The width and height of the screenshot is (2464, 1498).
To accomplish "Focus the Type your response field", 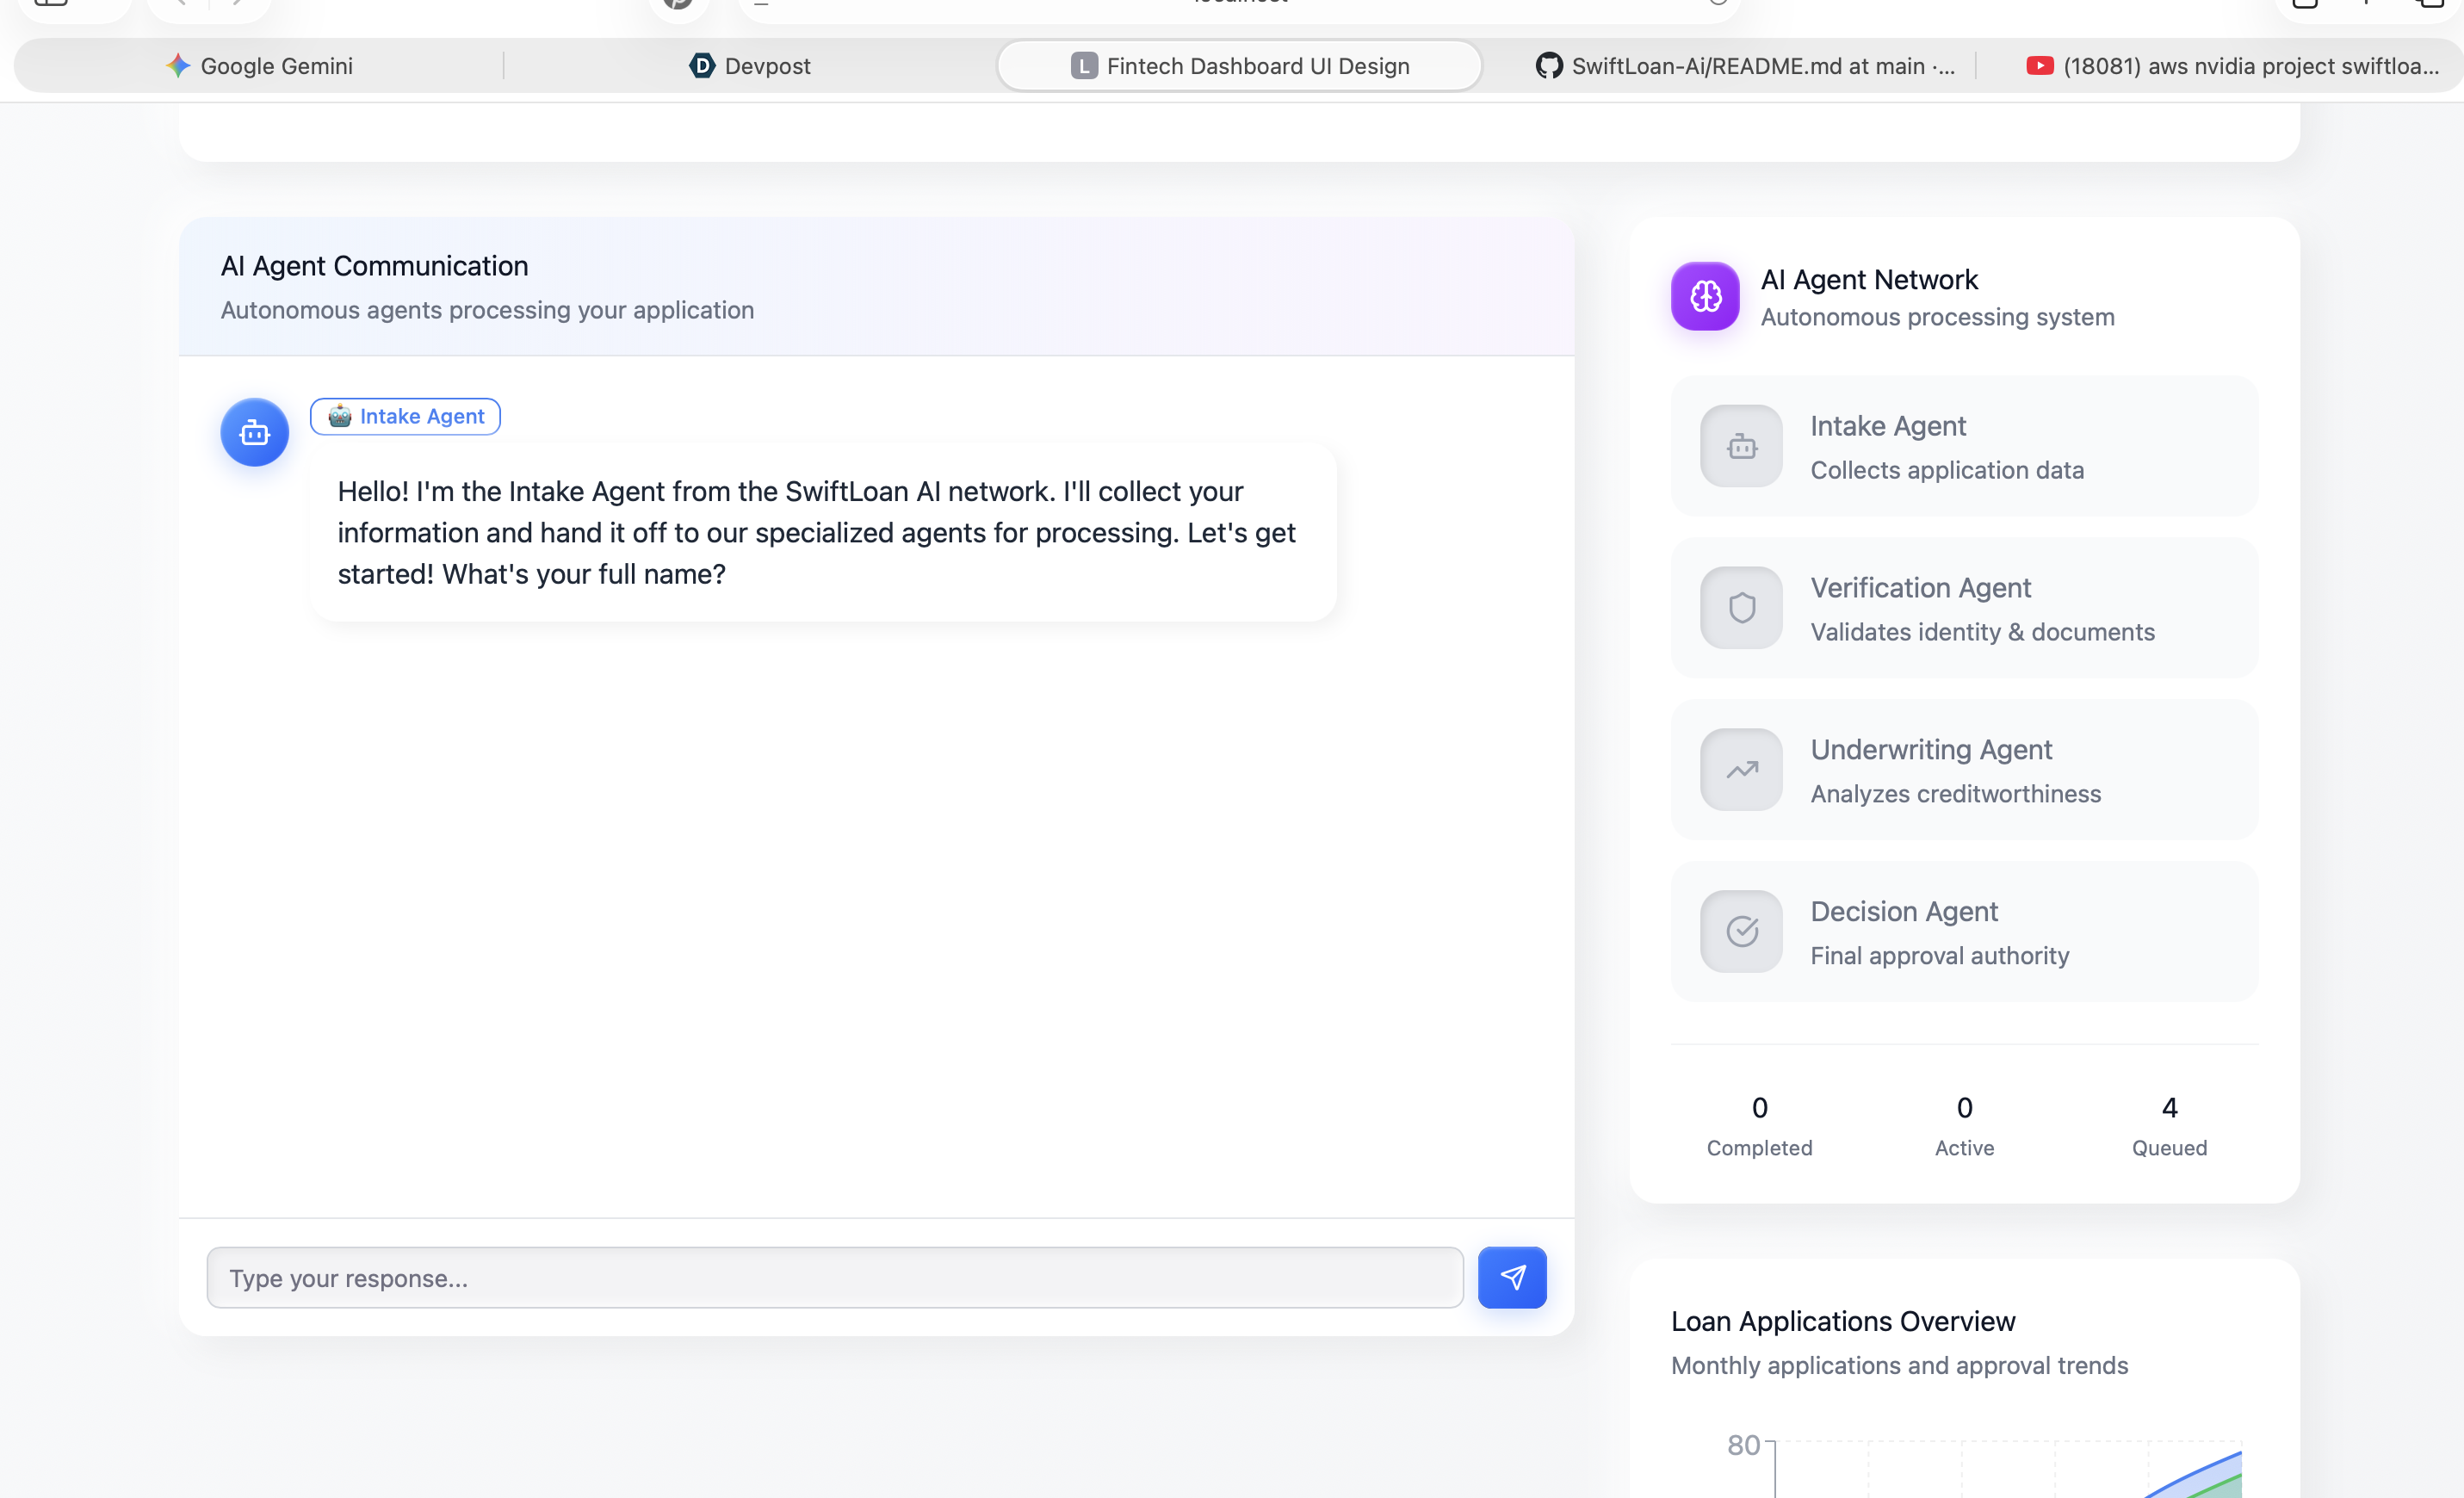I will click(834, 1277).
